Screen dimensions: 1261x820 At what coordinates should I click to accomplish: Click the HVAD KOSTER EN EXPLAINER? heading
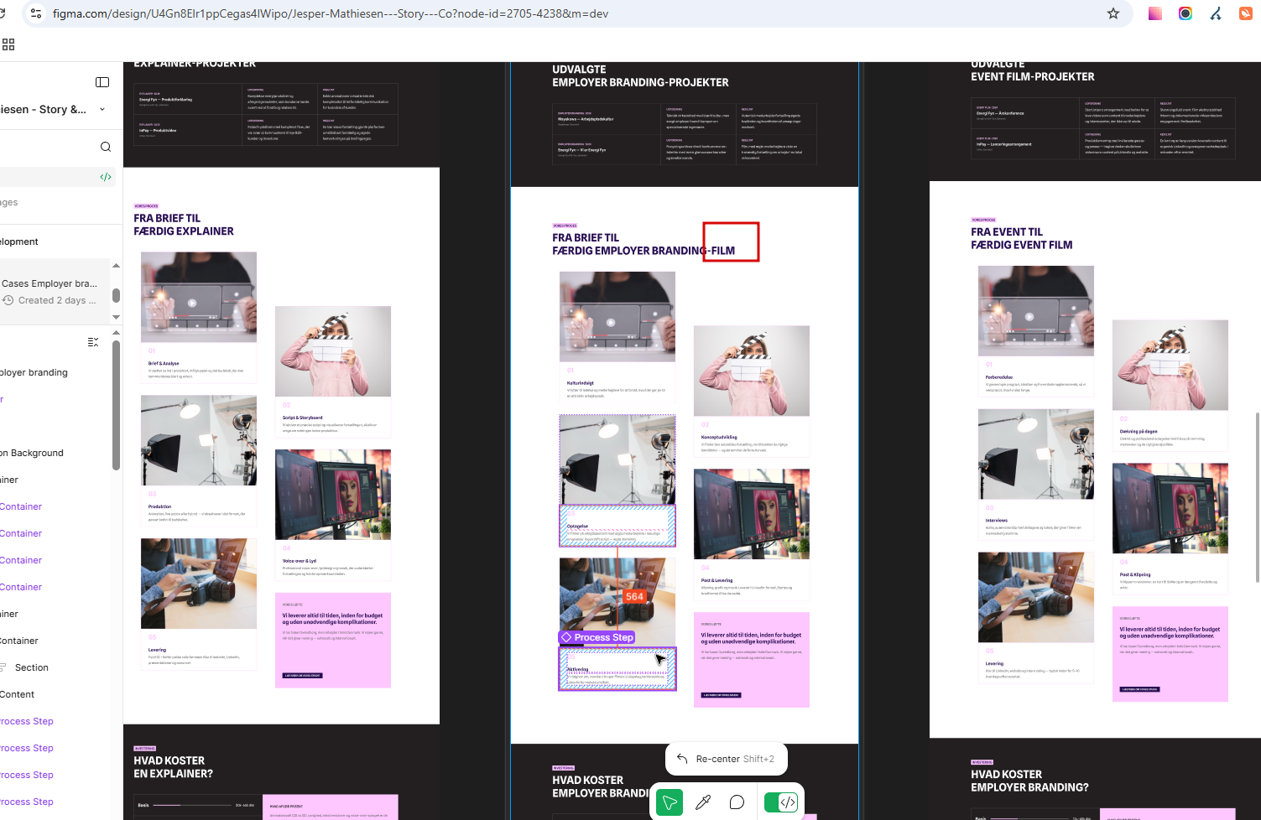[173, 767]
